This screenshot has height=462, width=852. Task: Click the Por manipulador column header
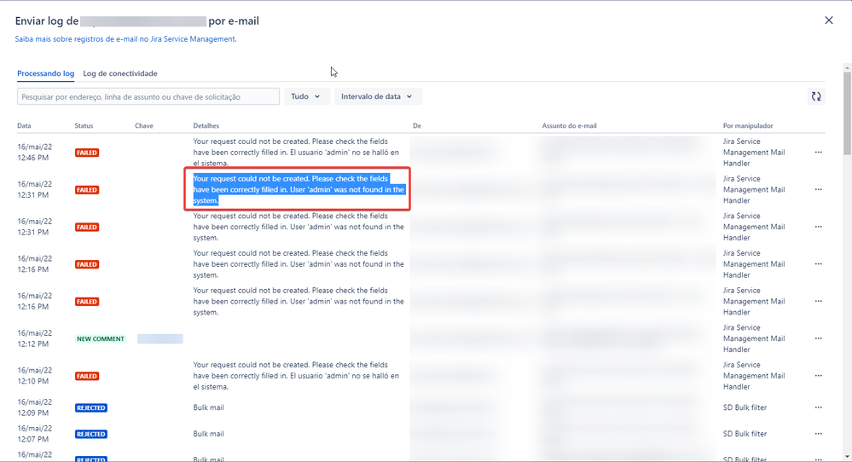pyautogui.click(x=748, y=126)
